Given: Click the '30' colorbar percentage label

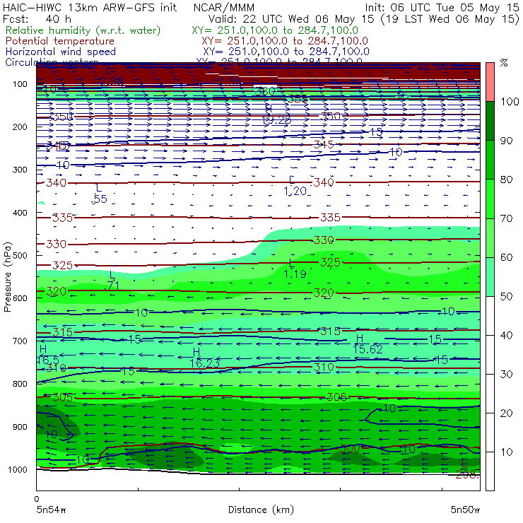Looking at the screenshot, I should pyautogui.click(x=506, y=375).
